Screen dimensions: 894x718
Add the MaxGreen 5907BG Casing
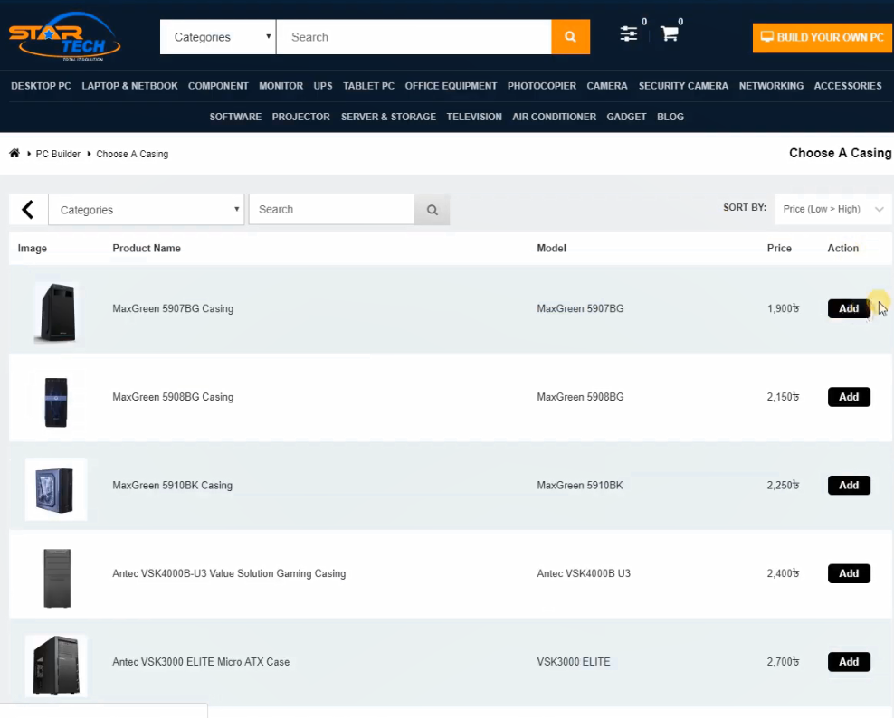click(848, 308)
